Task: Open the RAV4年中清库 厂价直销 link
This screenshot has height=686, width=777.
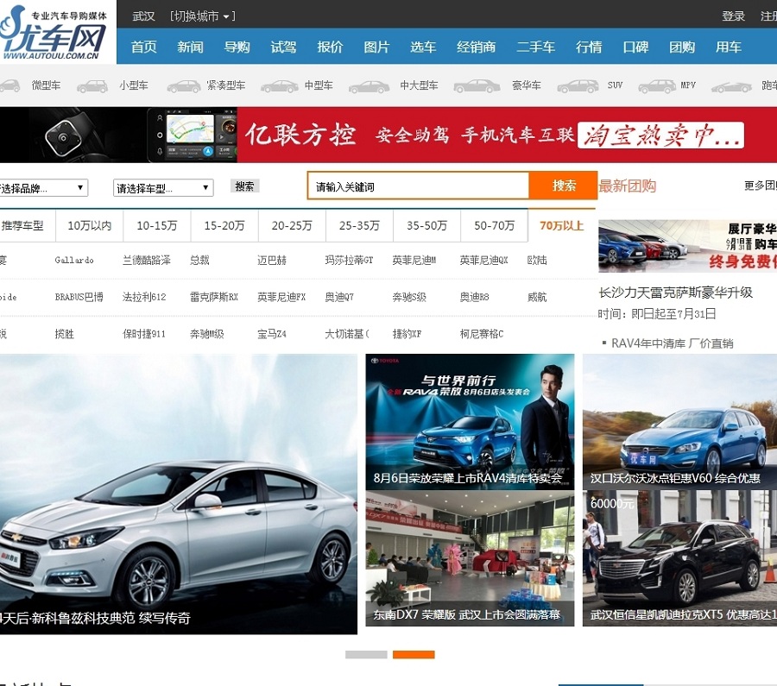Action: click(672, 343)
